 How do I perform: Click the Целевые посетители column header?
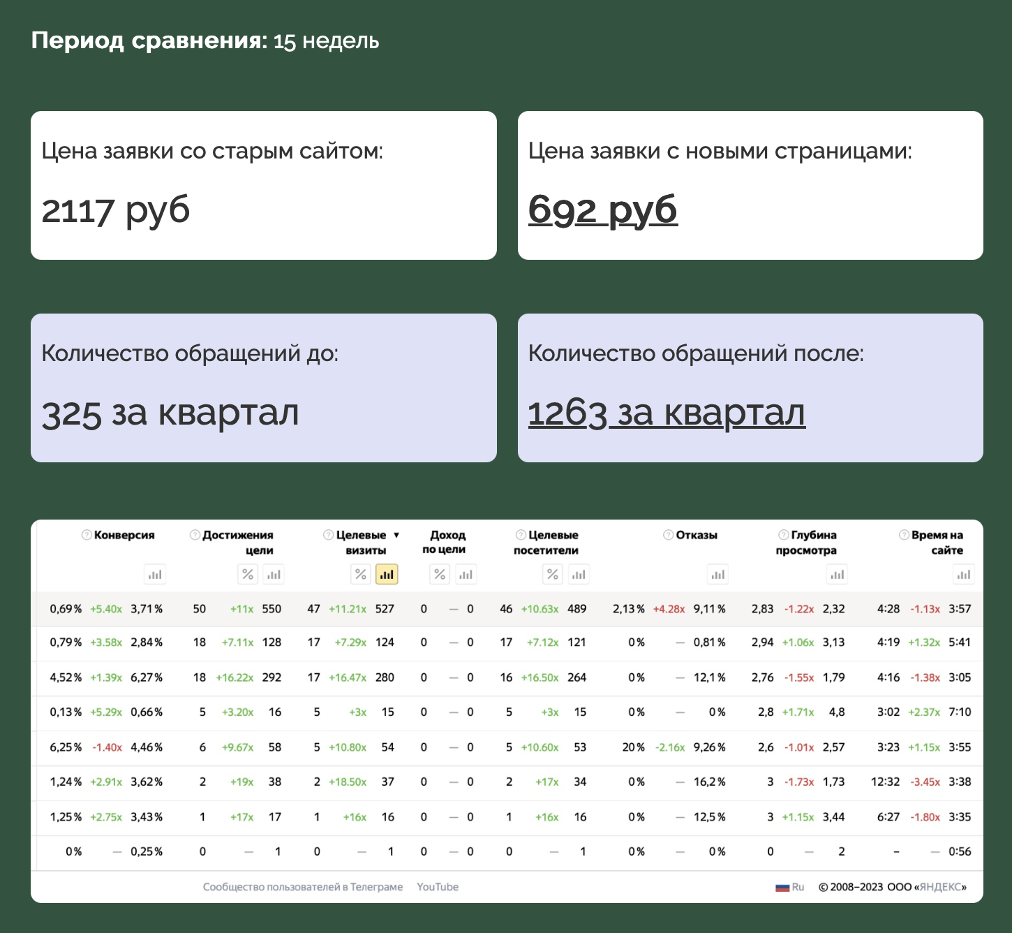(546, 543)
